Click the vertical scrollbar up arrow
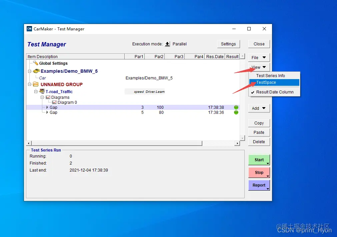This screenshot has width=337, height=237. (242, 56)
